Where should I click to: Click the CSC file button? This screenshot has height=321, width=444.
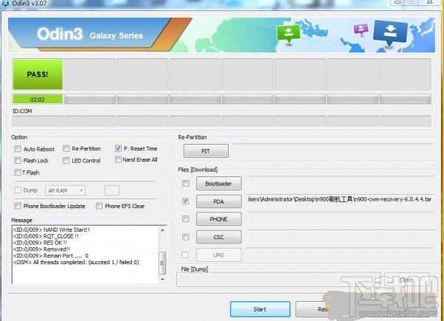(x=218, y=237)
